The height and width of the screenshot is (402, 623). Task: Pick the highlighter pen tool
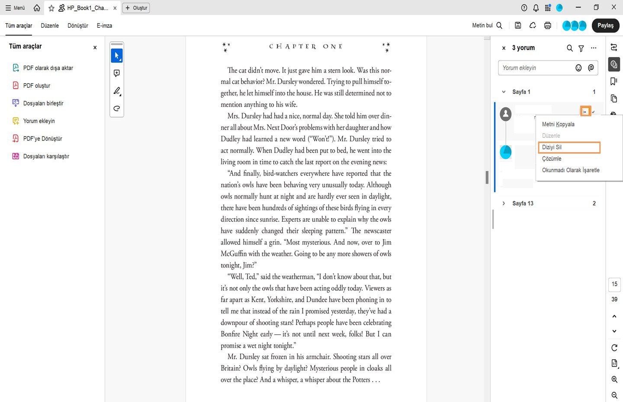[x=117, y=91]
